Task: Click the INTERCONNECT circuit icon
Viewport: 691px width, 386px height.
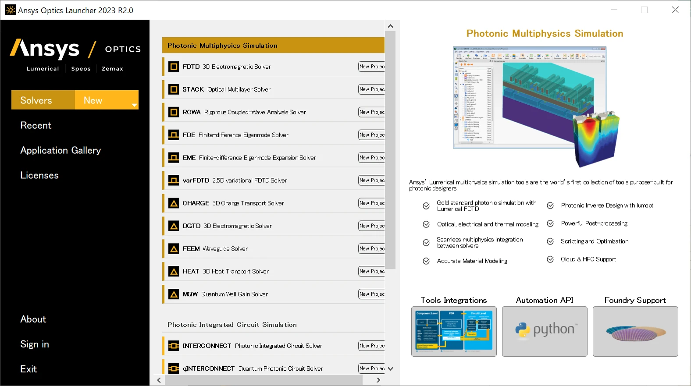Action: pyautogui.click(x=174, y=346)
